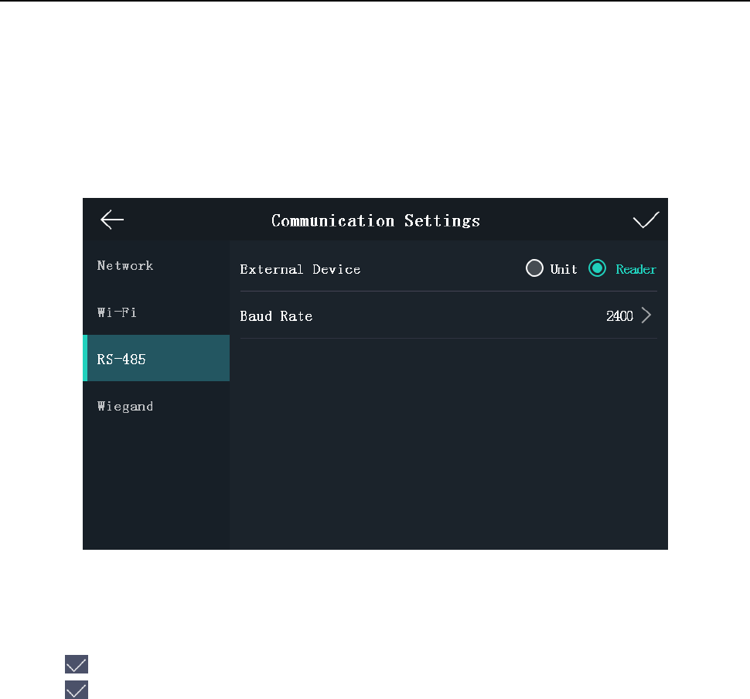
Task: Click the first checkmark icon below the screen
Action: (x=77, y=664)
